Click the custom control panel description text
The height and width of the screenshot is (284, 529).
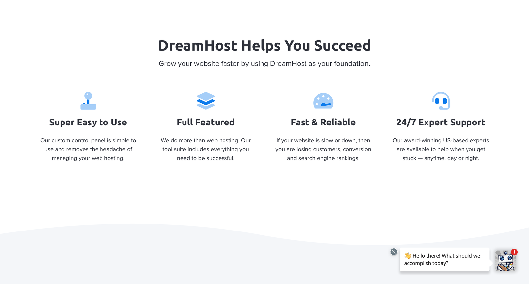click(88, 149)
